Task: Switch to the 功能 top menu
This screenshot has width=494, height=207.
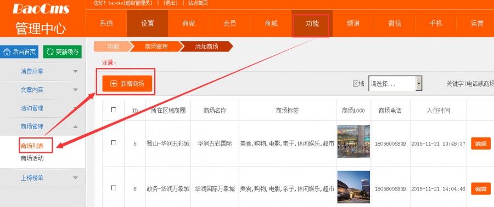Action: 312,24
